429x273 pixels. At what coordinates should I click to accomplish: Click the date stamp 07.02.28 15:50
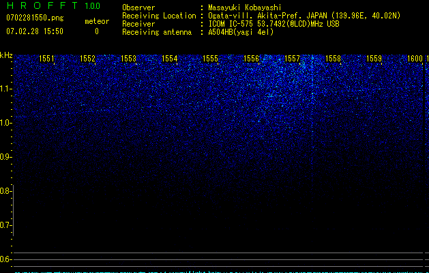35,31
